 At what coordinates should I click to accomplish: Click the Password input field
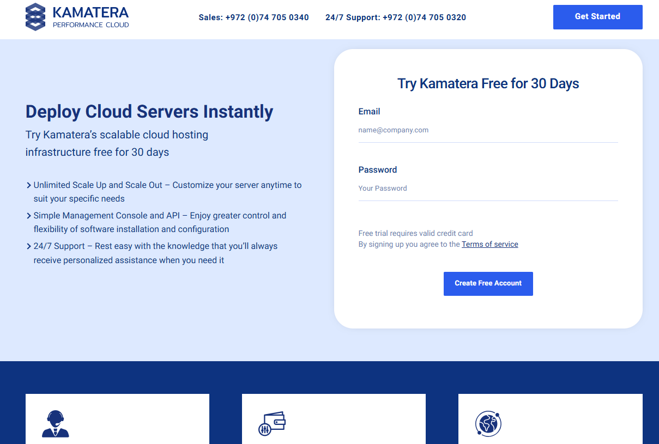(488, 188)
